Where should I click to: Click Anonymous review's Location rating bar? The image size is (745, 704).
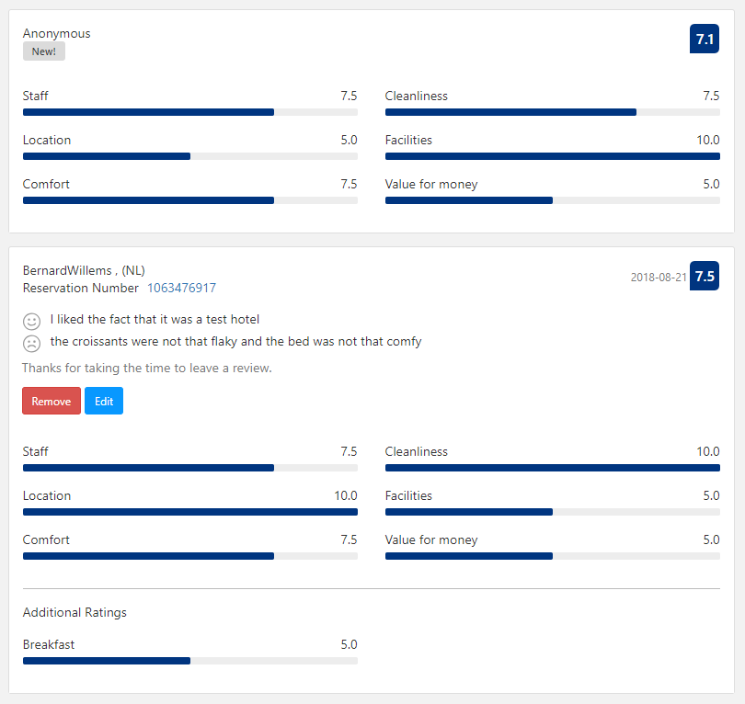[190, 156]
